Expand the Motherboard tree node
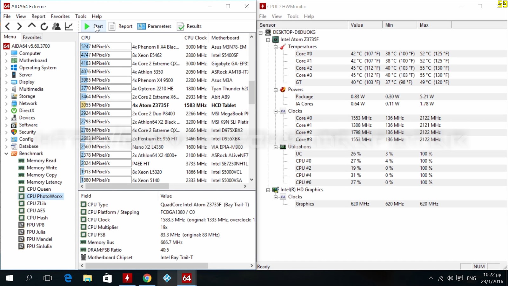The image size is (508, 286). (x=6, y=61)
